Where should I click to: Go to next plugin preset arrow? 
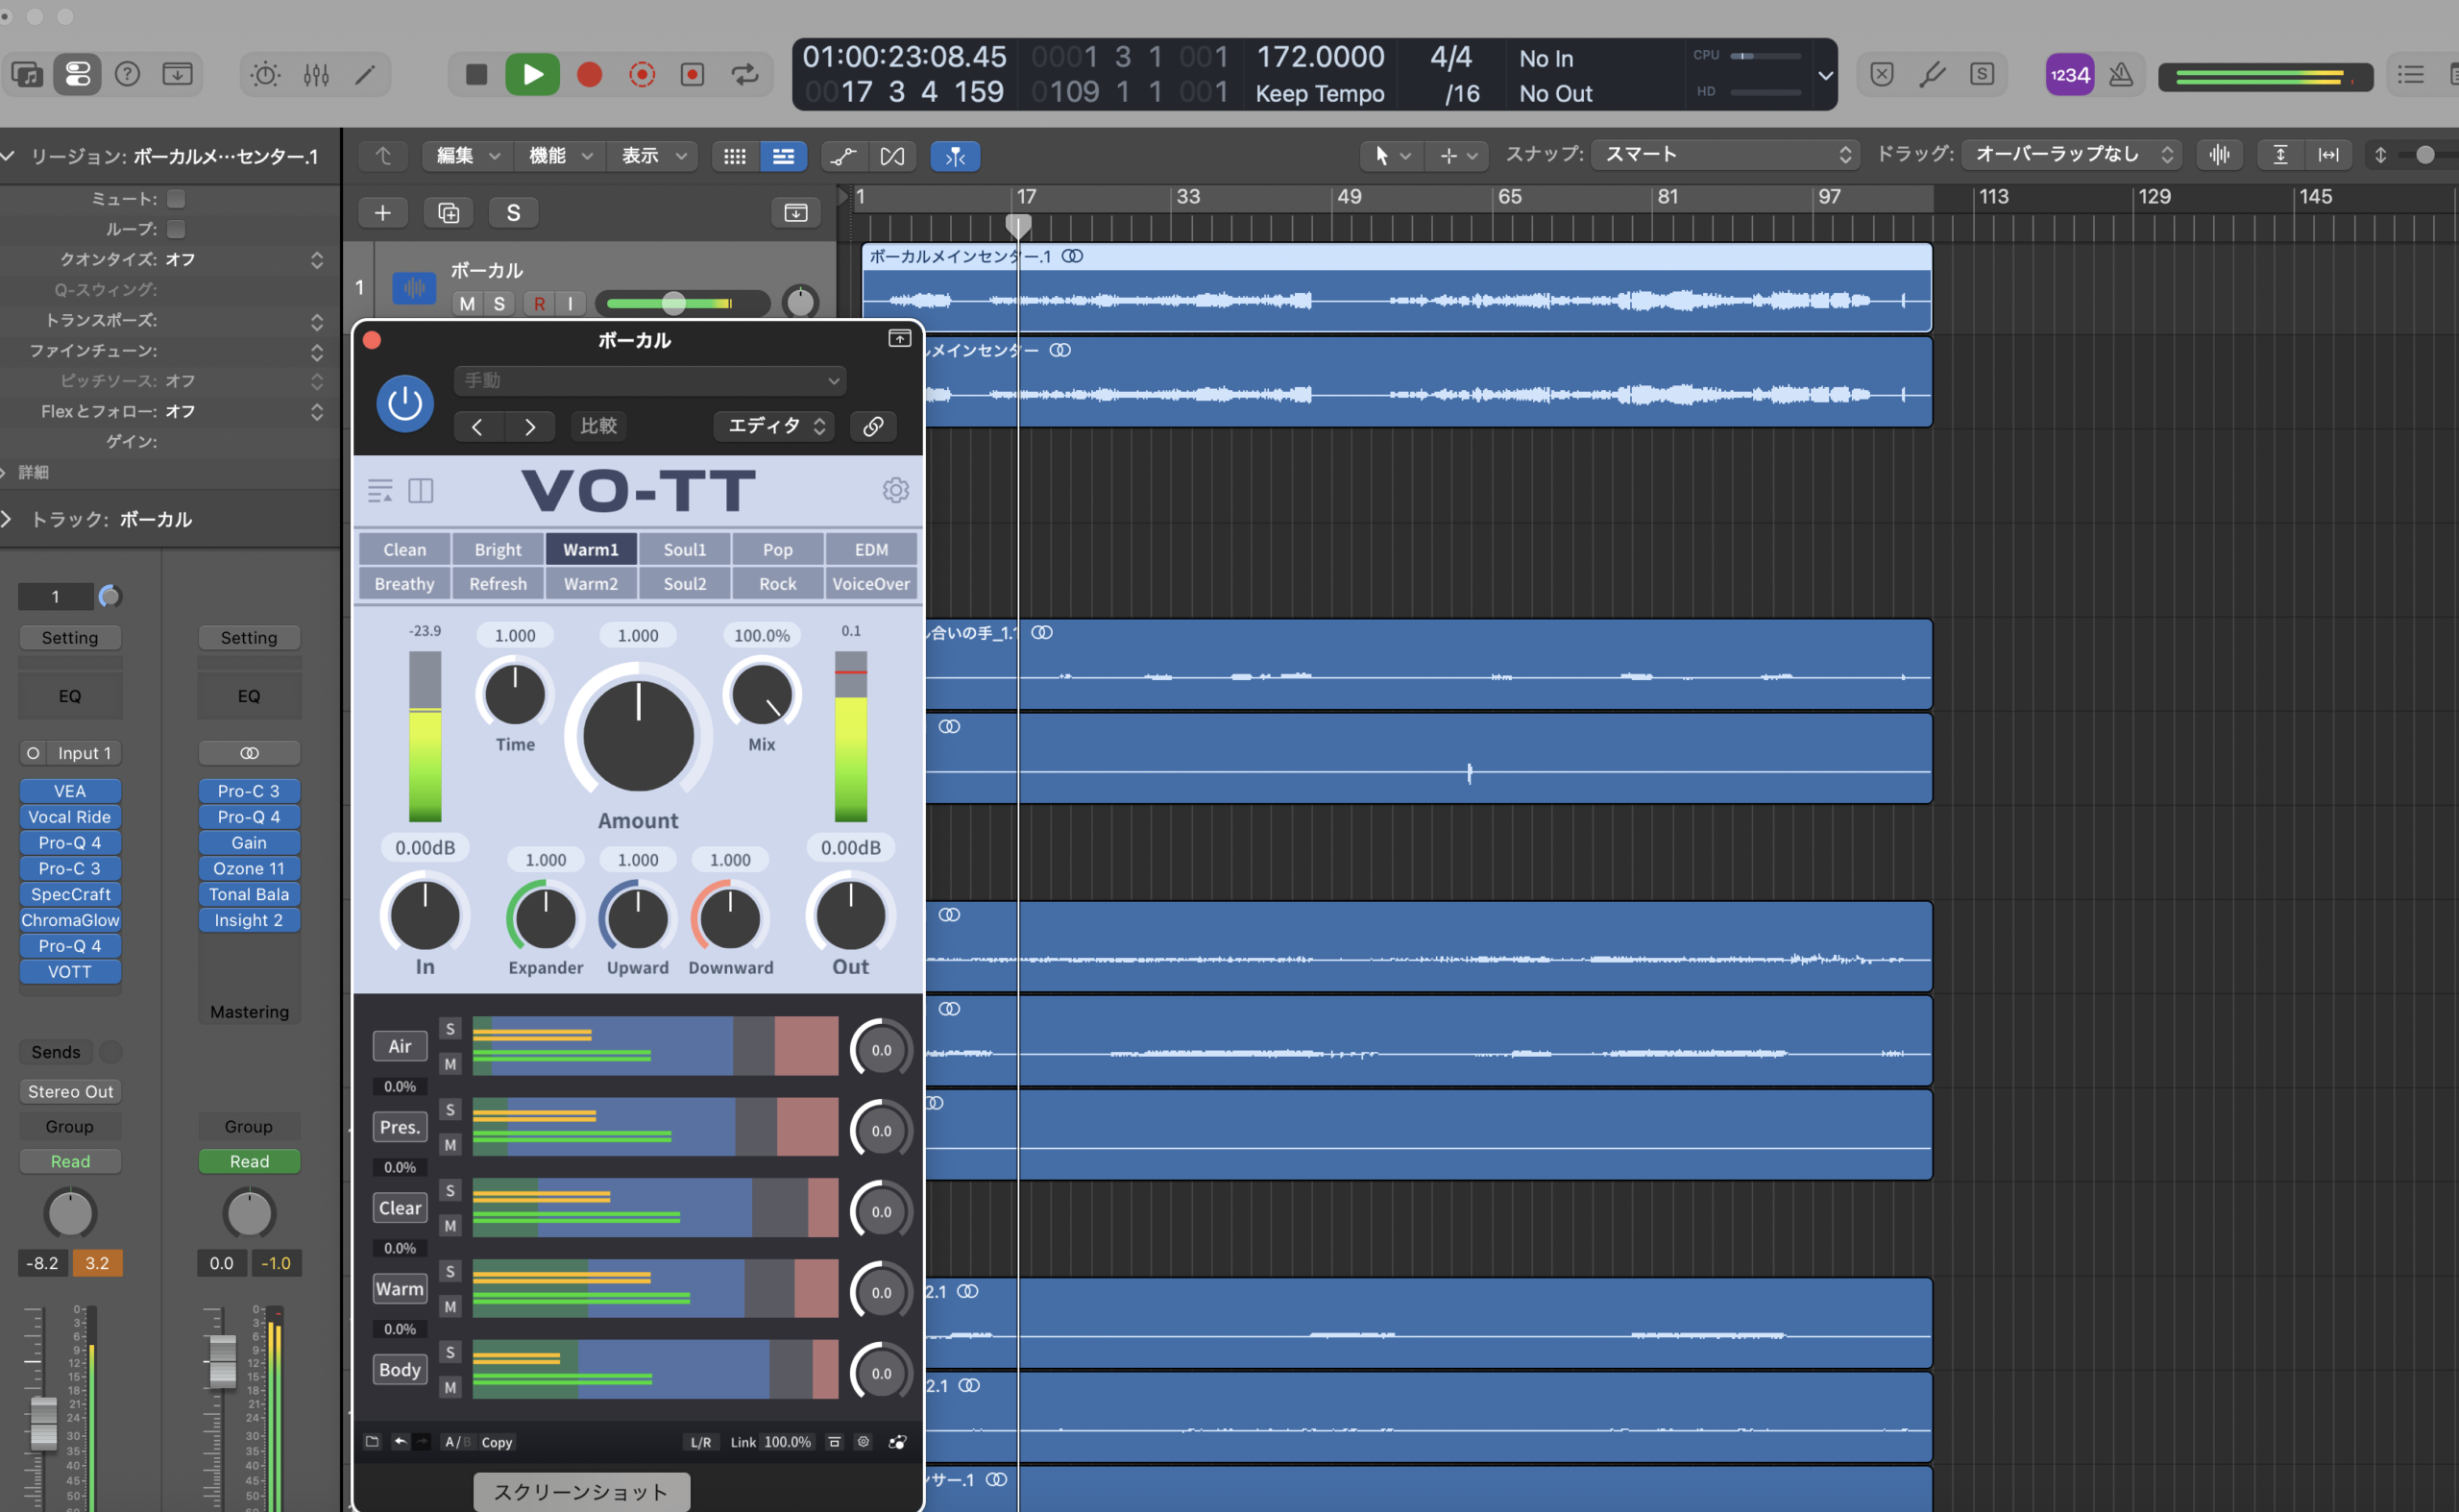pyautogui.click(x=529, y=427)
